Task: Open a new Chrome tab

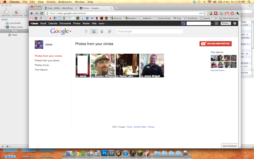Action: [x=116, y=8]
